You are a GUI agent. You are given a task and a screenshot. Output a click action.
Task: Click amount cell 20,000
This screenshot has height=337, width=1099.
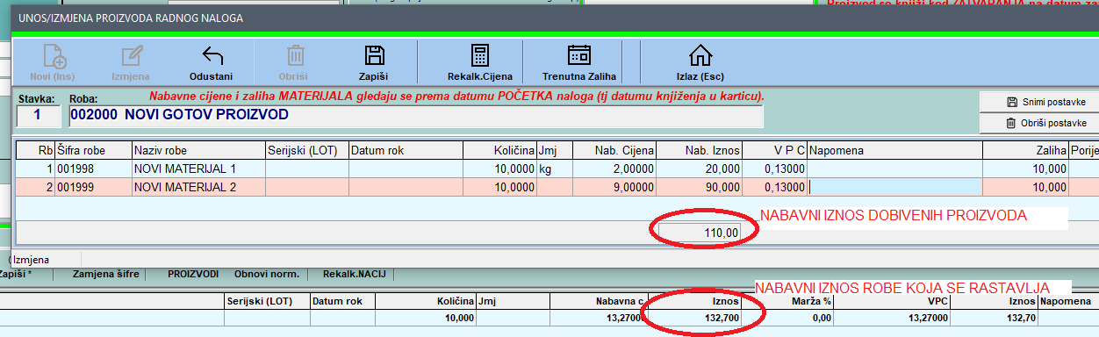pos(699,168)
